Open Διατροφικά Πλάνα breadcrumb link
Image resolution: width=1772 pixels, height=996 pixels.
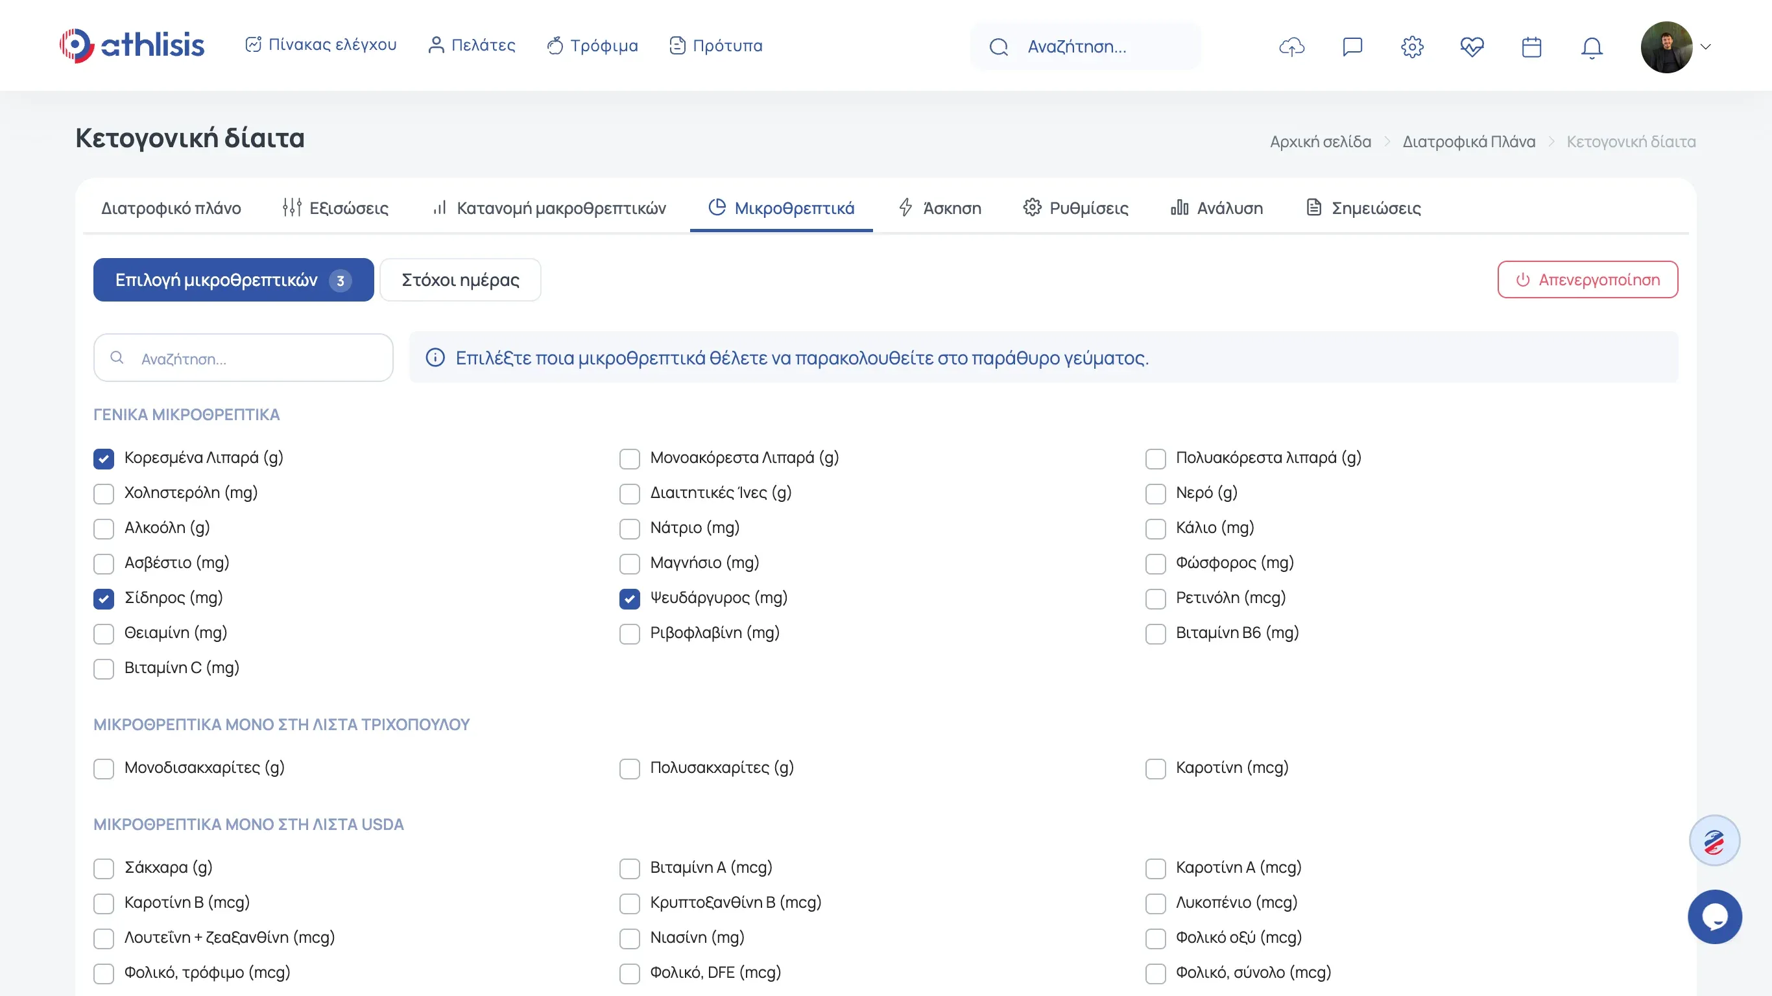tap(1468, 142)
